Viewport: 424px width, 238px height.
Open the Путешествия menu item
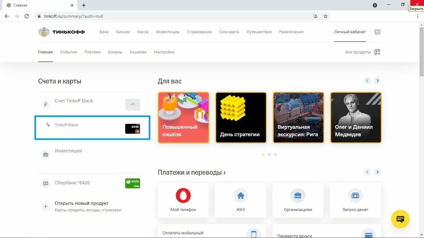click(x=259, y=32)
